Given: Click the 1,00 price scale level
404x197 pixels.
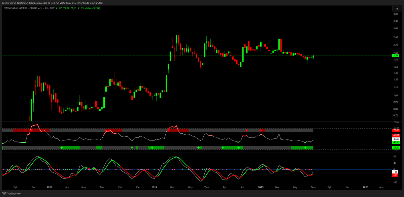Looking at the screenshot, I should click(x=395, y=96).
